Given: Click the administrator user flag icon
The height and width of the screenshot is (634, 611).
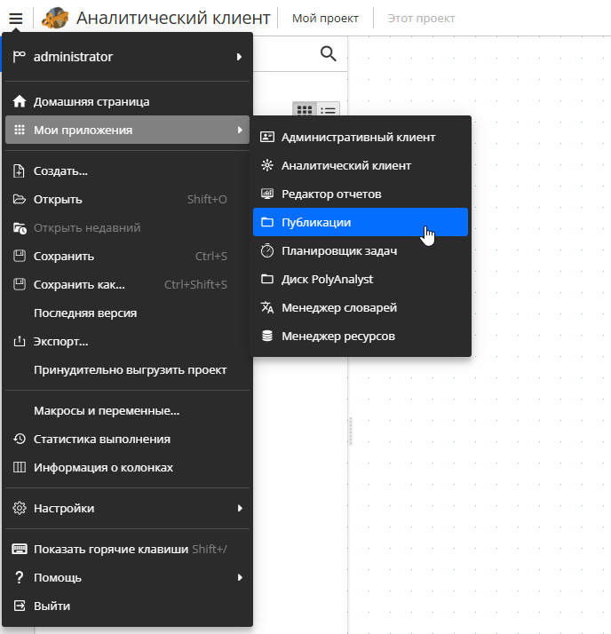Looking at the screenshot, I should (x=19, y=57).
